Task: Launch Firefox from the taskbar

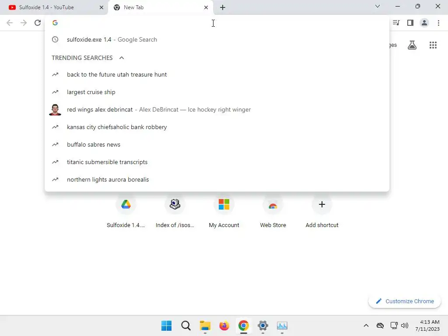Action: [x=224, y=325]
